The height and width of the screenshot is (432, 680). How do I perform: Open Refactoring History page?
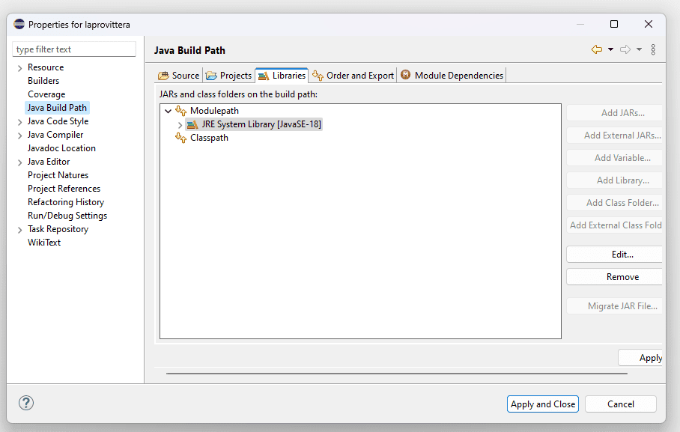(66, 201)
